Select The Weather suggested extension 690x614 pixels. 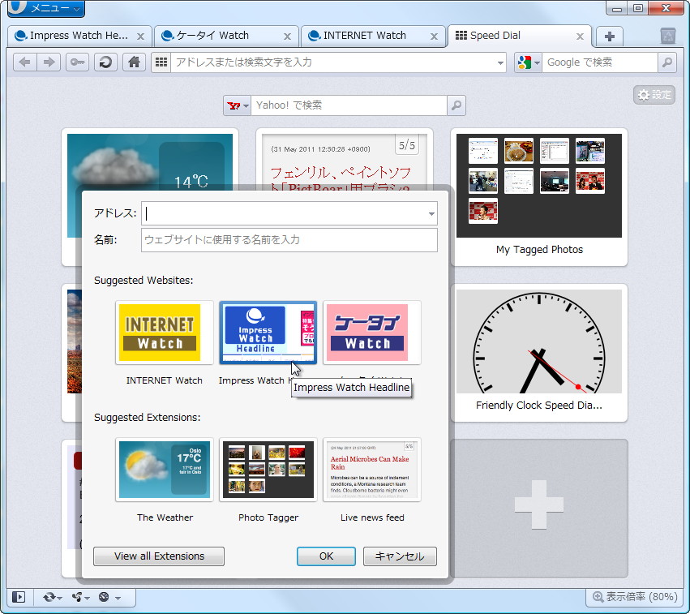tap(164, 470)
